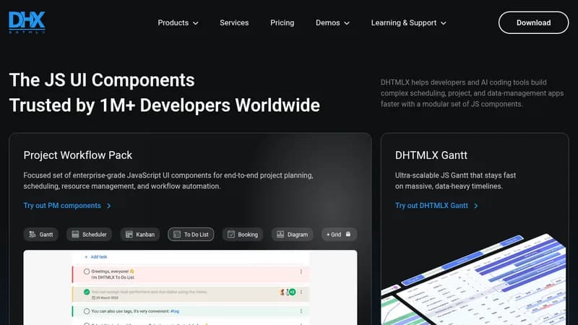Click the DHTMLX Gantt chart preview image

pyautogui.click(x=473, y=279)
